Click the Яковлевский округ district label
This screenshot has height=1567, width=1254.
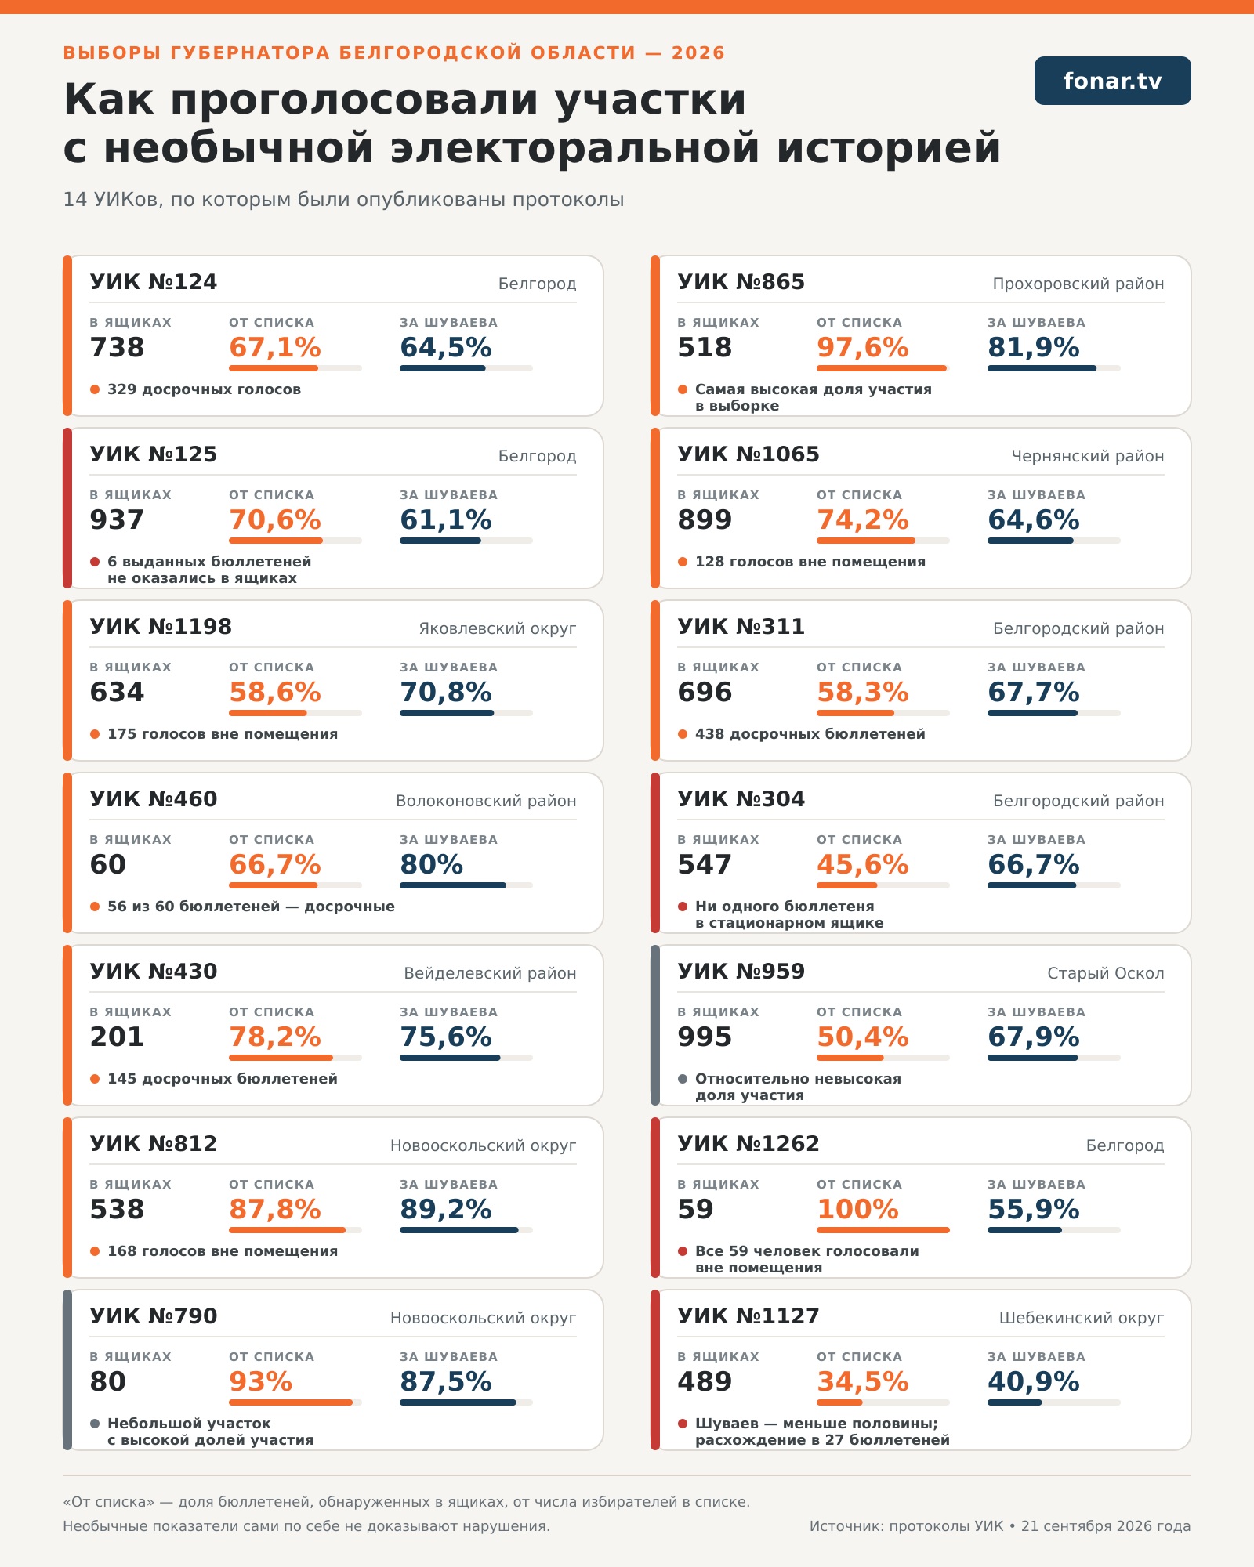pyautogui.click(x=498, y=628)
